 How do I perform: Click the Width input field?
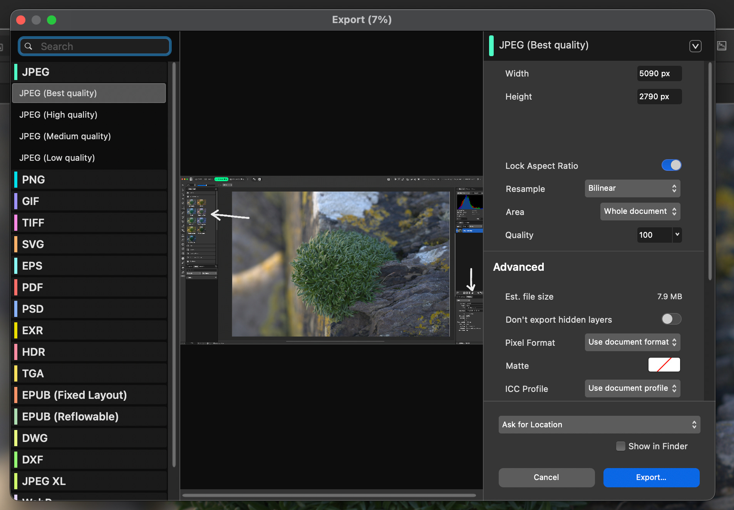pos(659,73)
